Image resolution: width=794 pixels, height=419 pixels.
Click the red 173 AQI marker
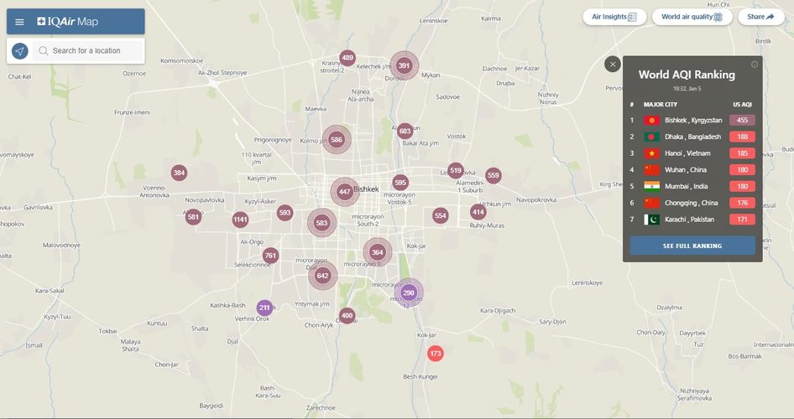point(435,354)
